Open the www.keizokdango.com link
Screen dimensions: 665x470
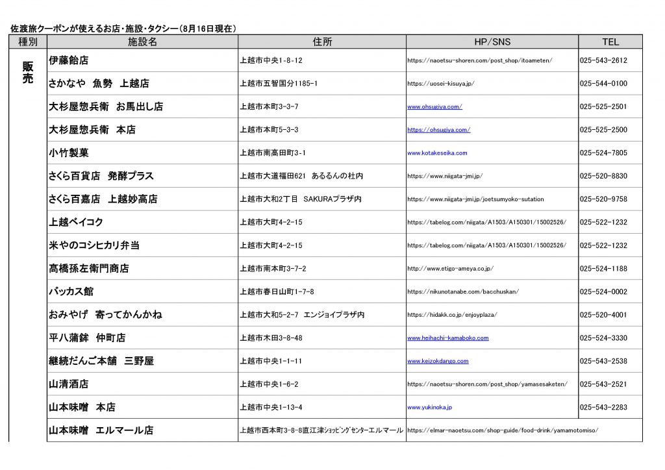438,361
